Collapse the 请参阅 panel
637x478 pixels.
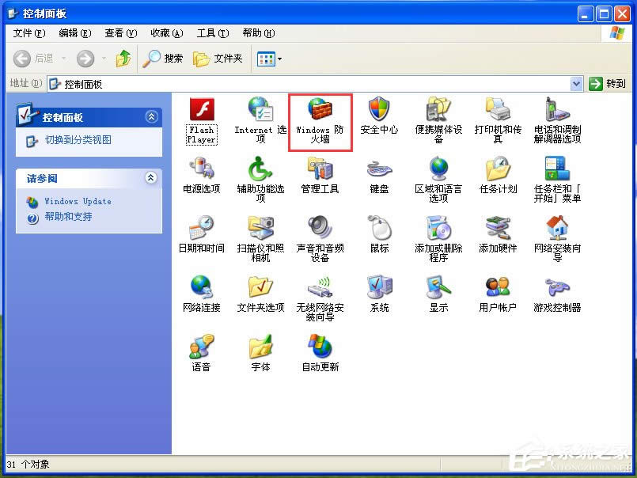(x=151, y=178)
